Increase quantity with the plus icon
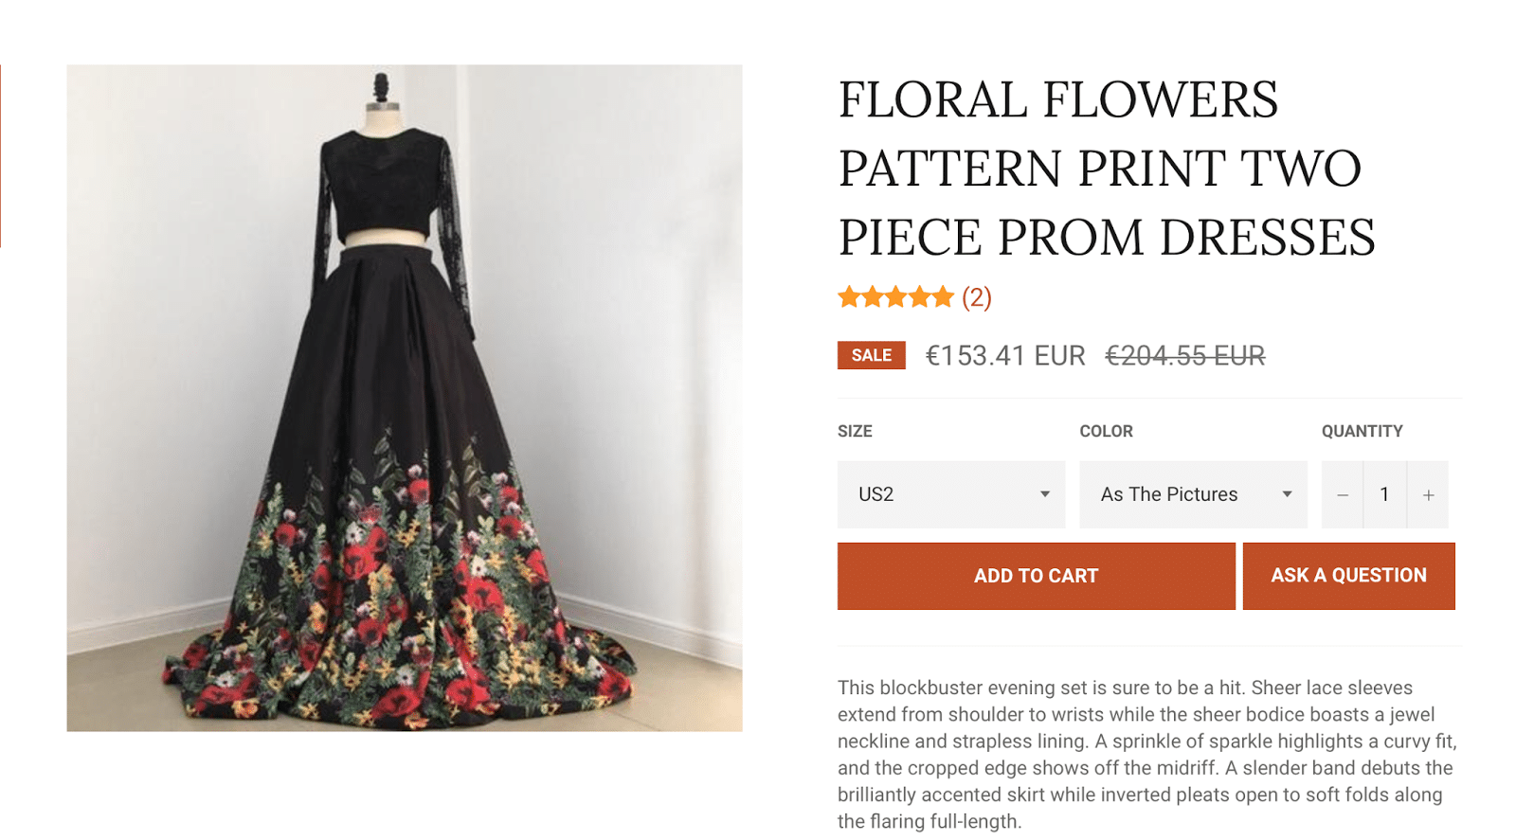The image size is (1516, 840). (x=1428, y=495)
